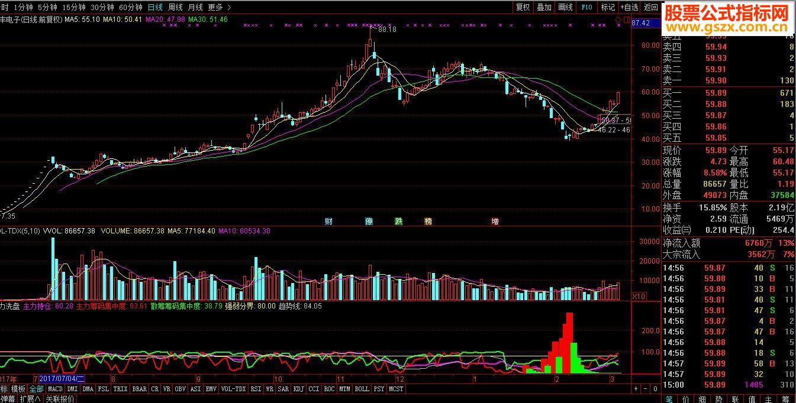Click the 0 reset zoom button
This screenshot has height=403, width=796.
click(x=655, y=389)
